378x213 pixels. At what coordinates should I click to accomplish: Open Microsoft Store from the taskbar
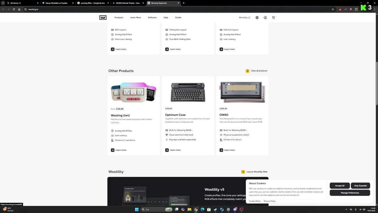(209, 209)
